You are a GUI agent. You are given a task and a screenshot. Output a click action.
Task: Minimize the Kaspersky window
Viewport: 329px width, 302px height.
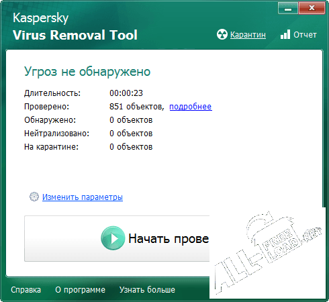point(288,8)
